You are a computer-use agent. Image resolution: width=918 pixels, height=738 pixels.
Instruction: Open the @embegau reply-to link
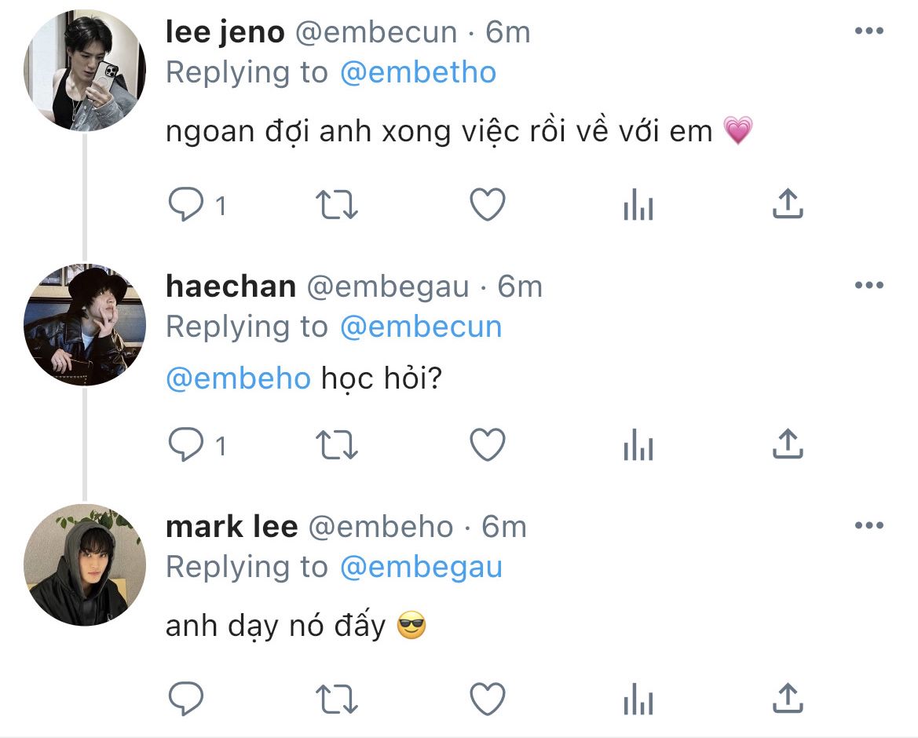click(421, 567)
